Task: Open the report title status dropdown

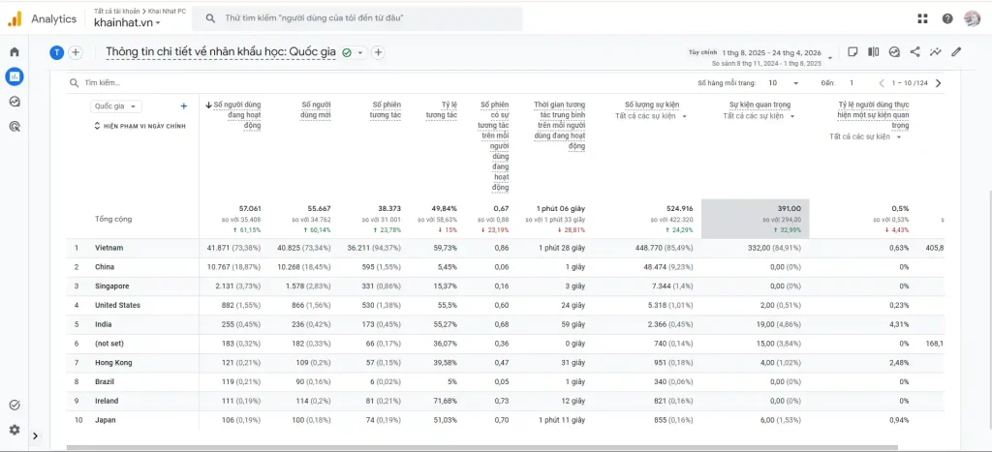Action: [360, 52]
